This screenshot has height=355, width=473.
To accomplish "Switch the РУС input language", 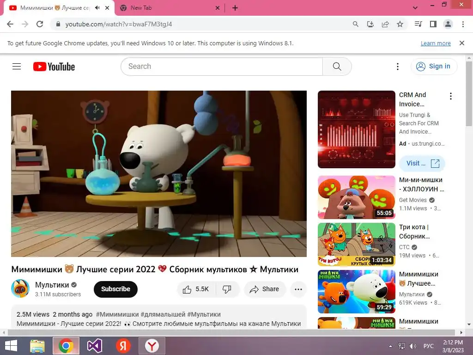I will click(428, 346).
